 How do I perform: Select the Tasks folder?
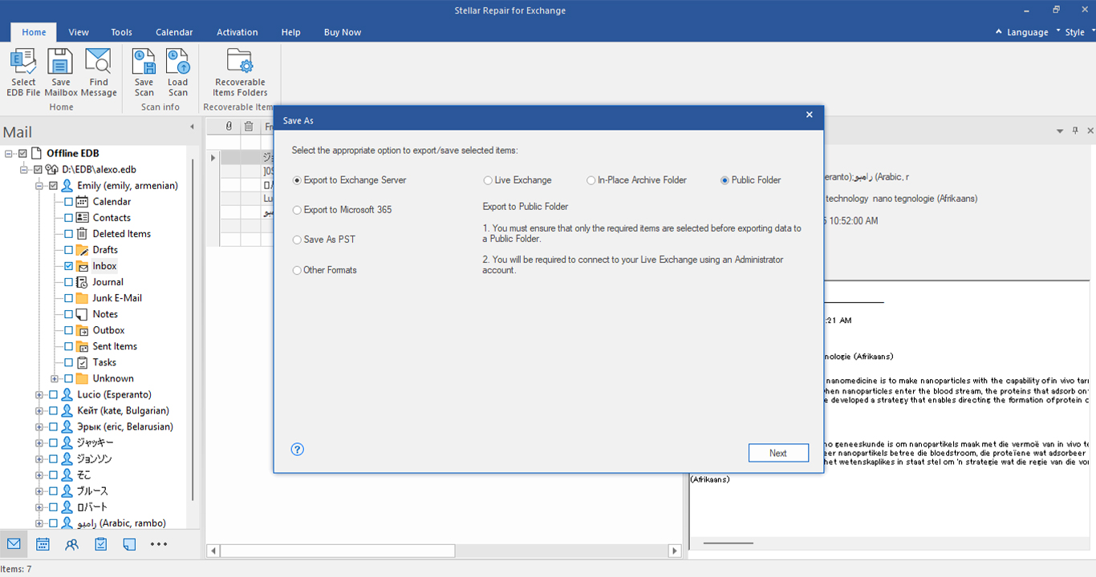coord(104,362)
